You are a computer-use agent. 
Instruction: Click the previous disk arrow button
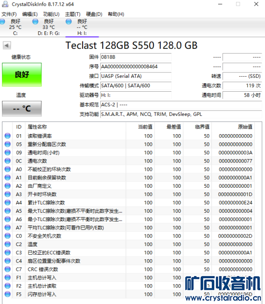pyautogui.click(x=7, y=45)
